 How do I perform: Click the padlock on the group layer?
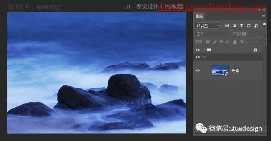click(x=256, y=50)
